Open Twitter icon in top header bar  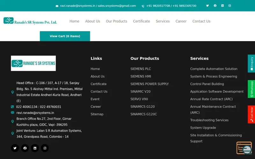208,6
